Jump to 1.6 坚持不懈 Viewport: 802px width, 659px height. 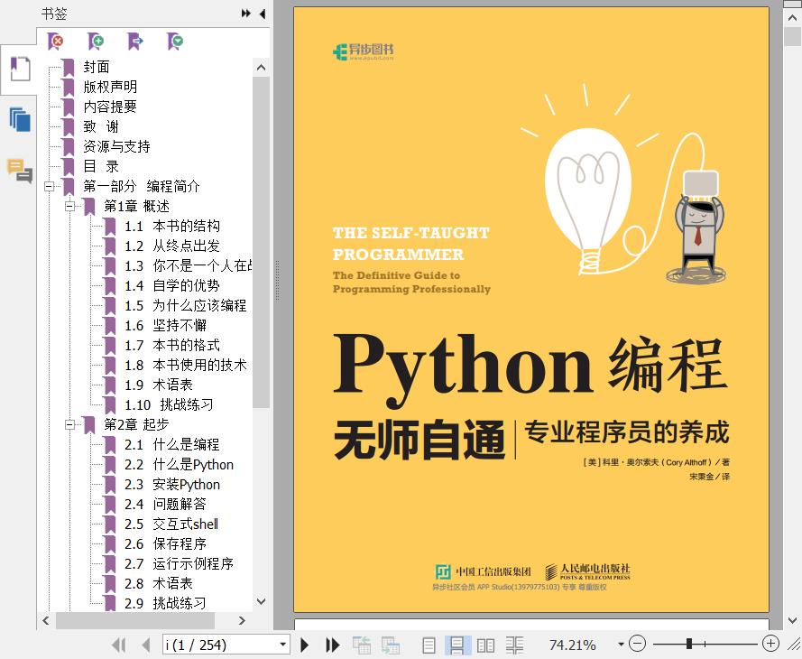pyautogui.click(x=165, y=325)
